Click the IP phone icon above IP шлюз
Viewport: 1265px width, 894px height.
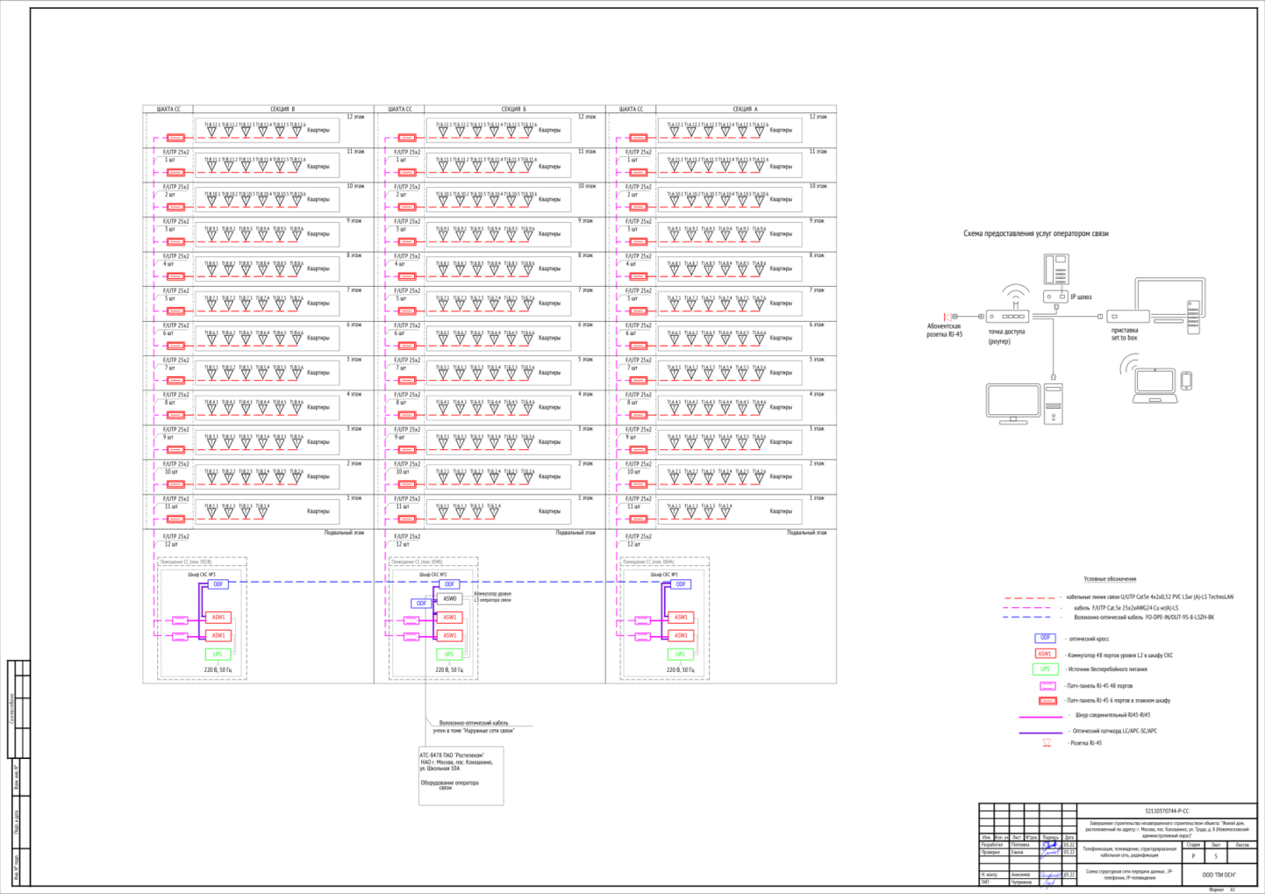[x=1055, y=268]
